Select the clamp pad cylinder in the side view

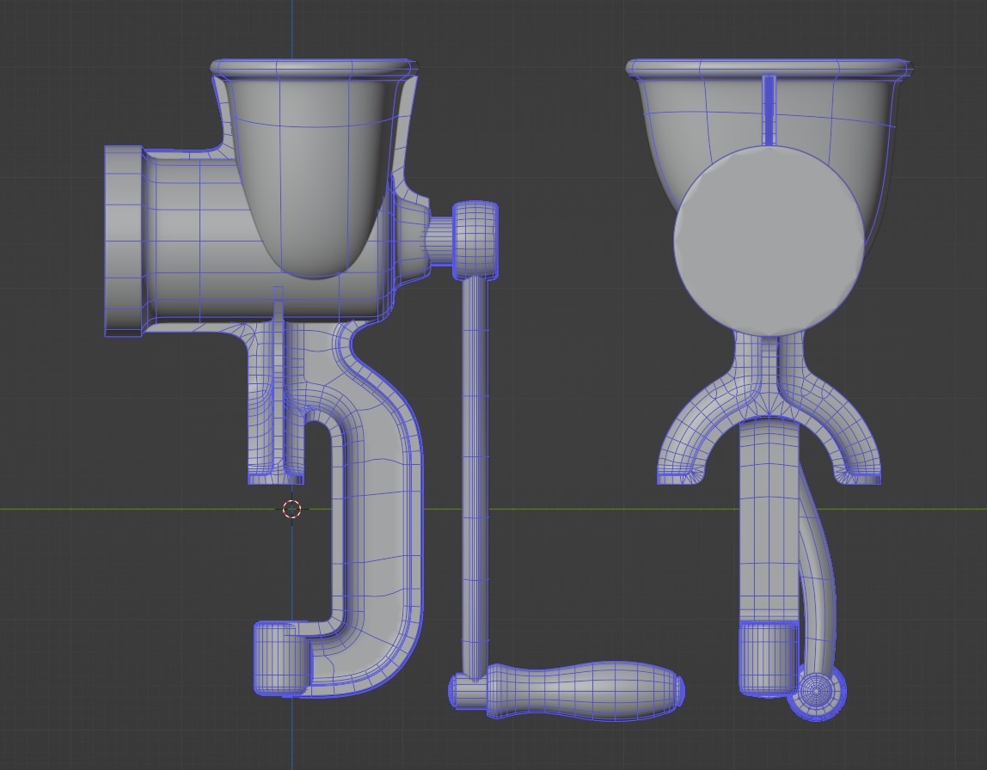pos(279,659)
